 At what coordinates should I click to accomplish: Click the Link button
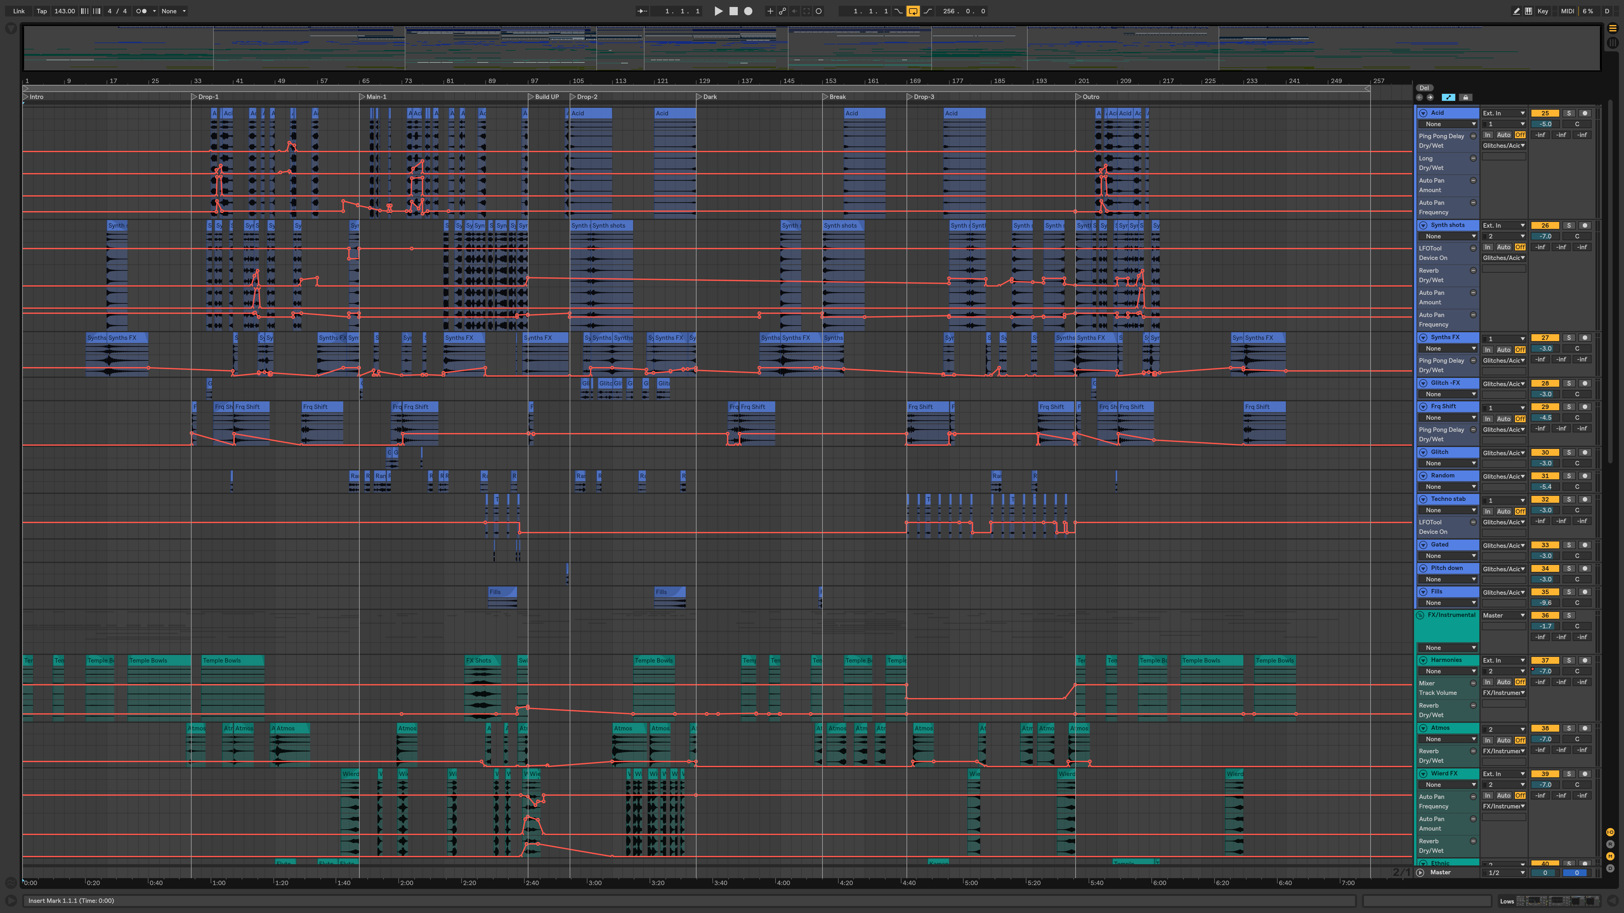coord(19,11)
